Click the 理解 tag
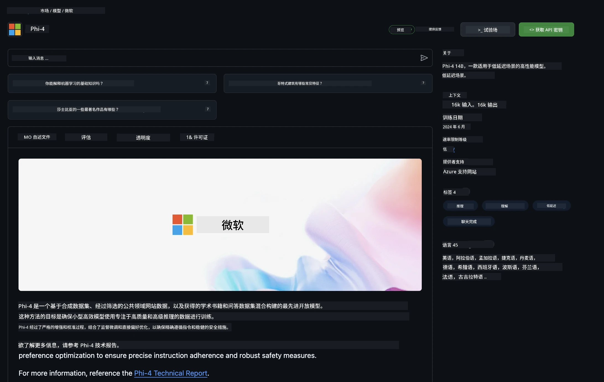The height and width of the screenshot is (382, 604). coord(505,206)
